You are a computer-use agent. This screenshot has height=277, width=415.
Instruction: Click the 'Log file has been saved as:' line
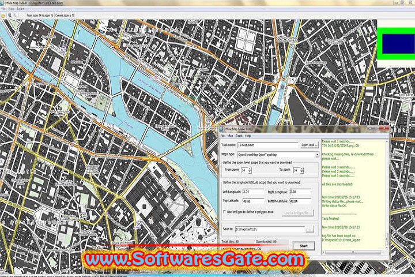click(x=339, y=235)
